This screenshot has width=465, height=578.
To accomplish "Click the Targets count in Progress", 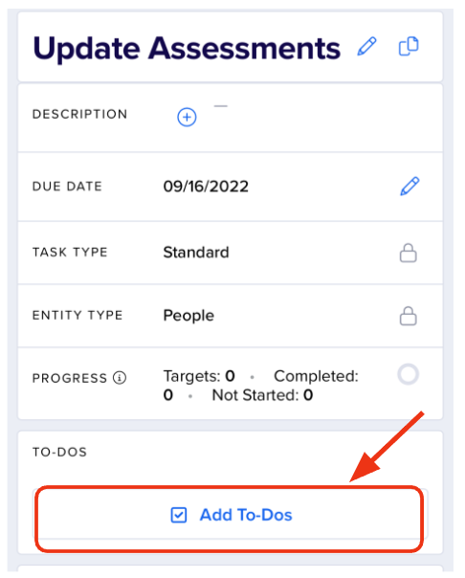I will tap(199, 376).
